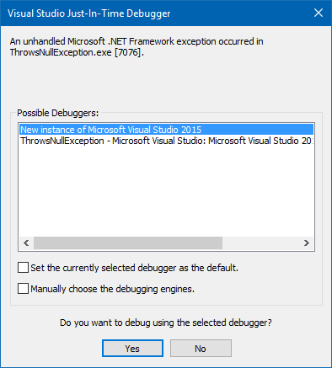332x368 pixels.
Task: Select the ThrowsNullException Visual Studio debugger entry
Action: 167,141
